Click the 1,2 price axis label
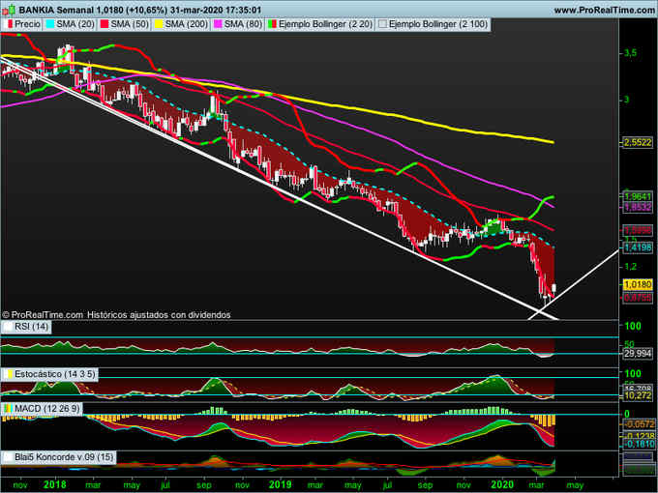 (x=630, y=266)
